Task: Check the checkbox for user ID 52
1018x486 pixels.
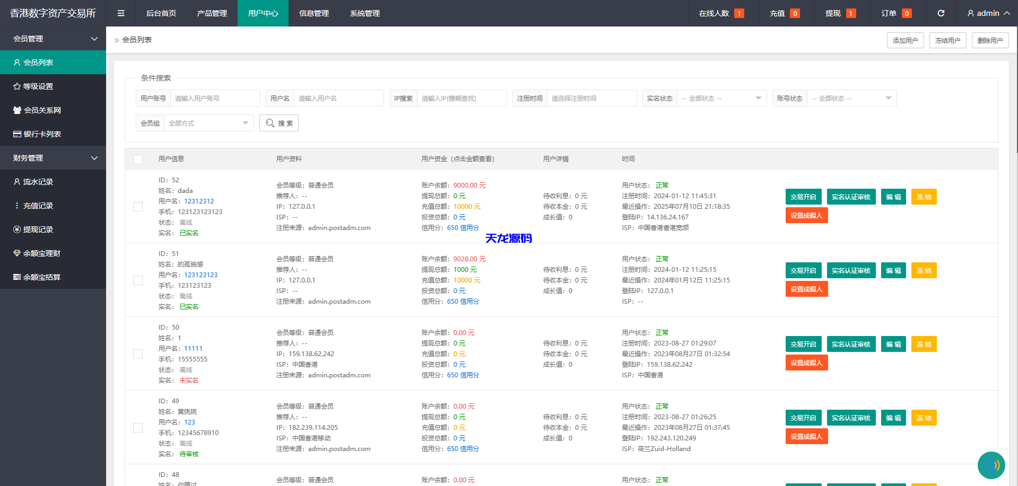Action: (138, 207)
